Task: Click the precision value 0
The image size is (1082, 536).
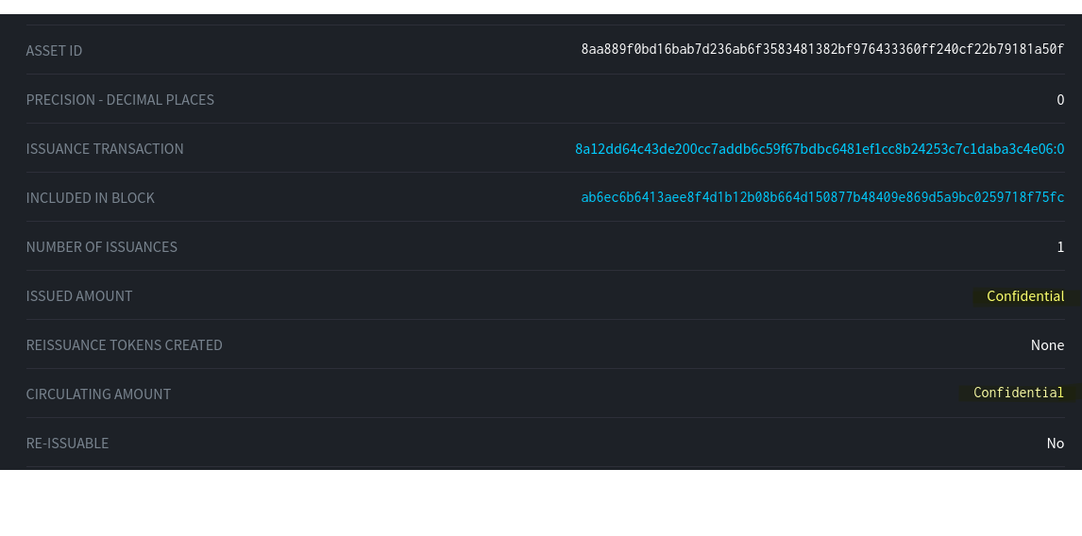Action: pyautogui.click(x=1060, y=100)
